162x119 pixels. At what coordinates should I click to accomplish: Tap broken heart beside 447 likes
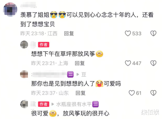pyautogui.click(x=153, y=63)
